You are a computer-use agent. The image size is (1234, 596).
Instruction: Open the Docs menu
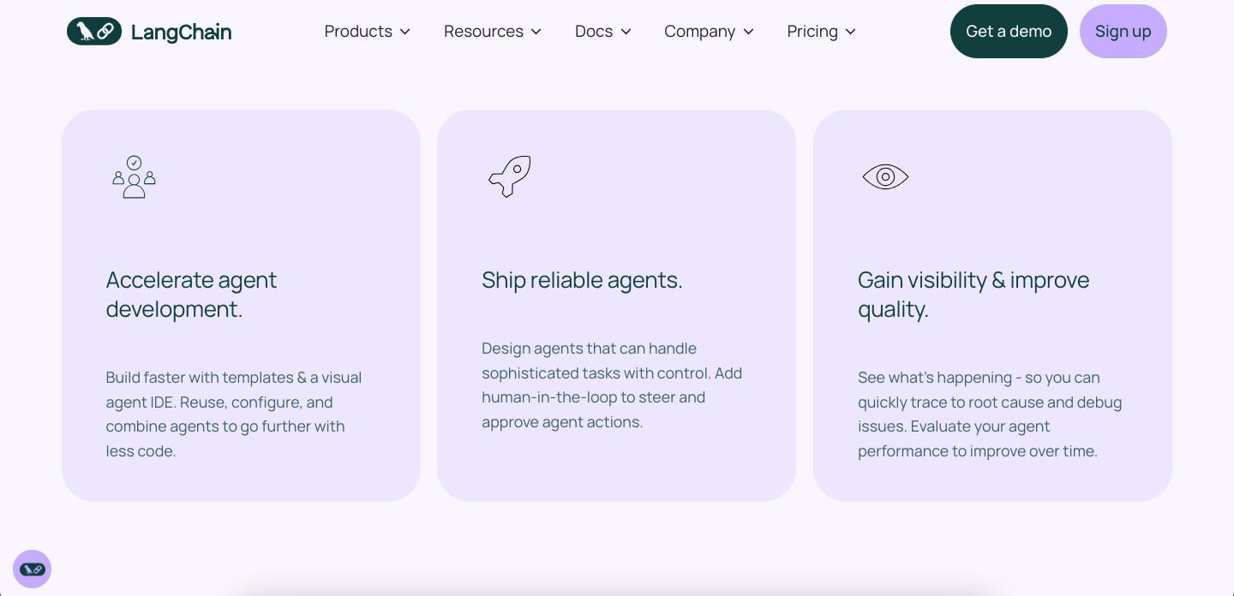click(x=603, y=32)
